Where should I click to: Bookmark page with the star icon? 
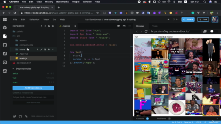[x=97, y=13]
